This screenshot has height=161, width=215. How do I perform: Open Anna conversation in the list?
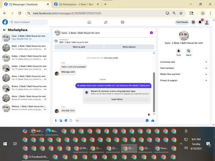[x=25, y=78]
